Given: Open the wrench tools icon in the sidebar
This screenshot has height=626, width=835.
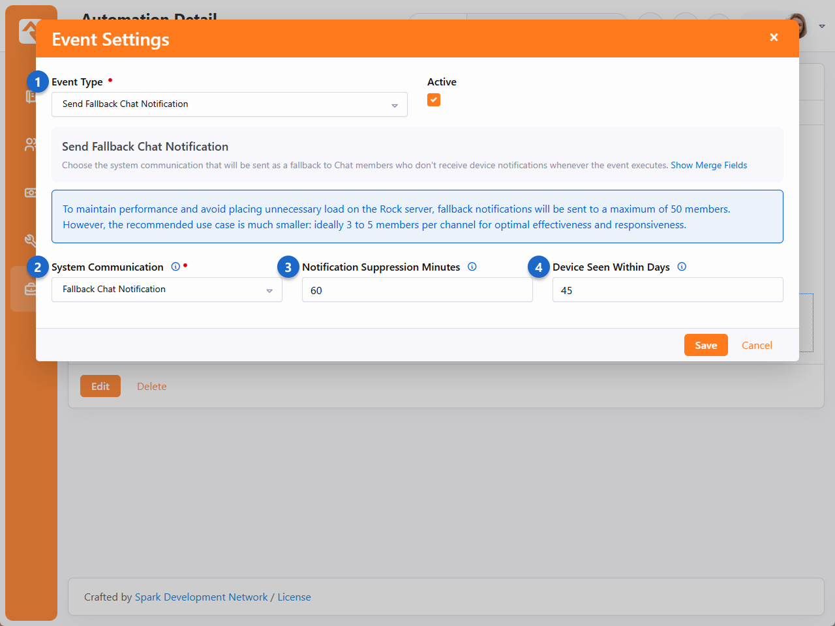Looking at the screenshot, I should (30, 241).
